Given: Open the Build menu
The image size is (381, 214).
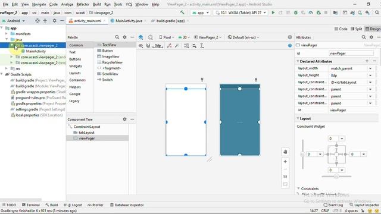Looking at the screenshot, I should (97, 4).
